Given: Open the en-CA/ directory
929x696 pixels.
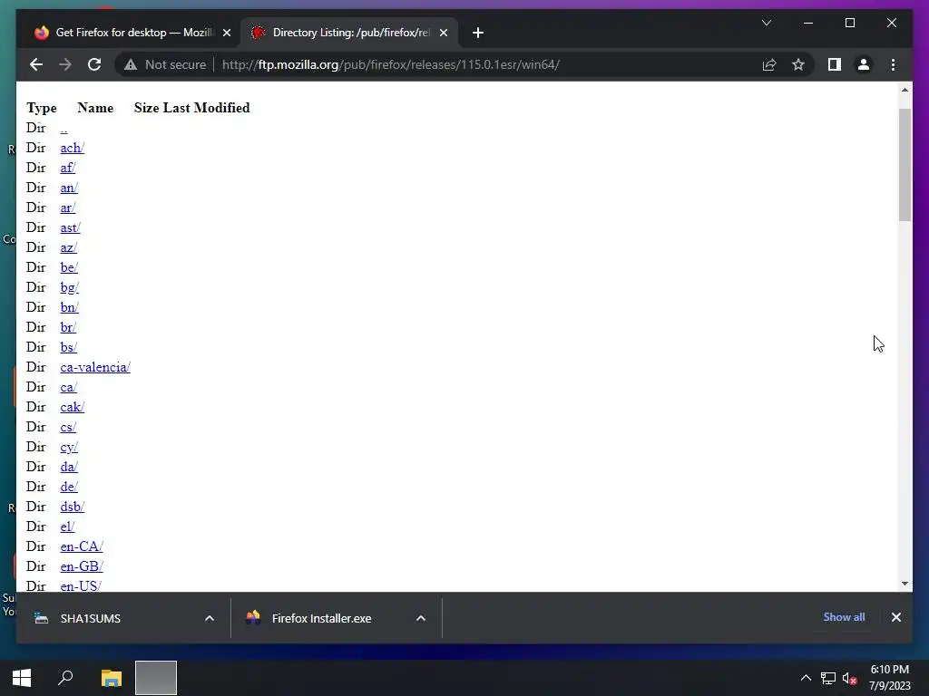Looking at the screenshot, I should pos(81,546).
